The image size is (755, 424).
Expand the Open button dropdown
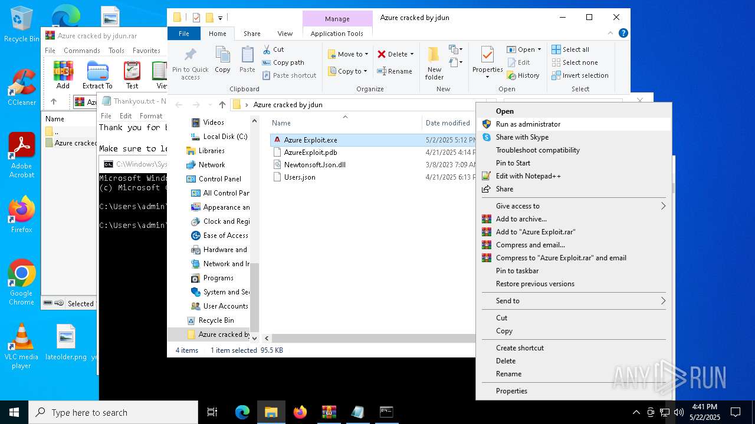click(539, 49)
